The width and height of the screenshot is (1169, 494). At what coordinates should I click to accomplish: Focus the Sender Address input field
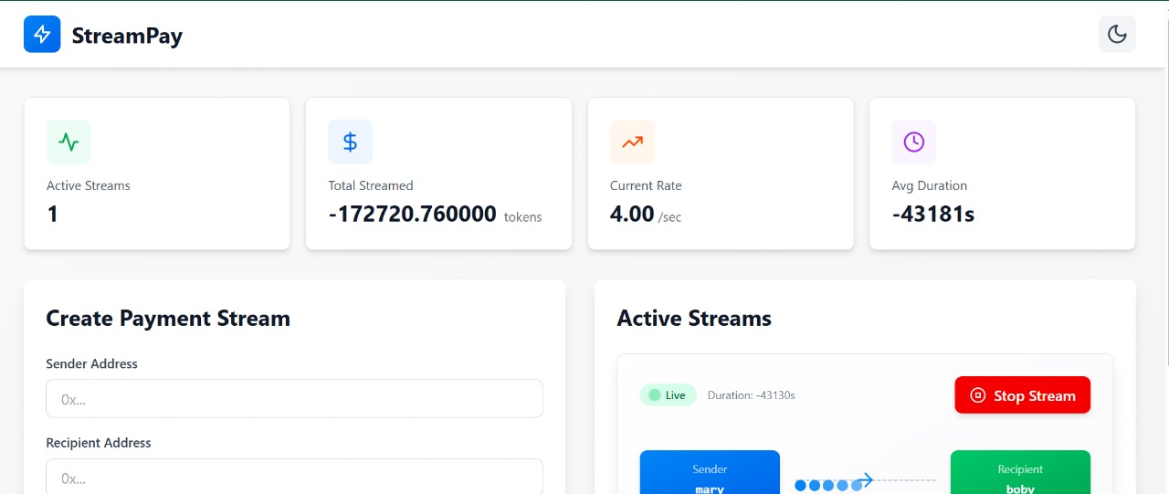click(294, 399)
